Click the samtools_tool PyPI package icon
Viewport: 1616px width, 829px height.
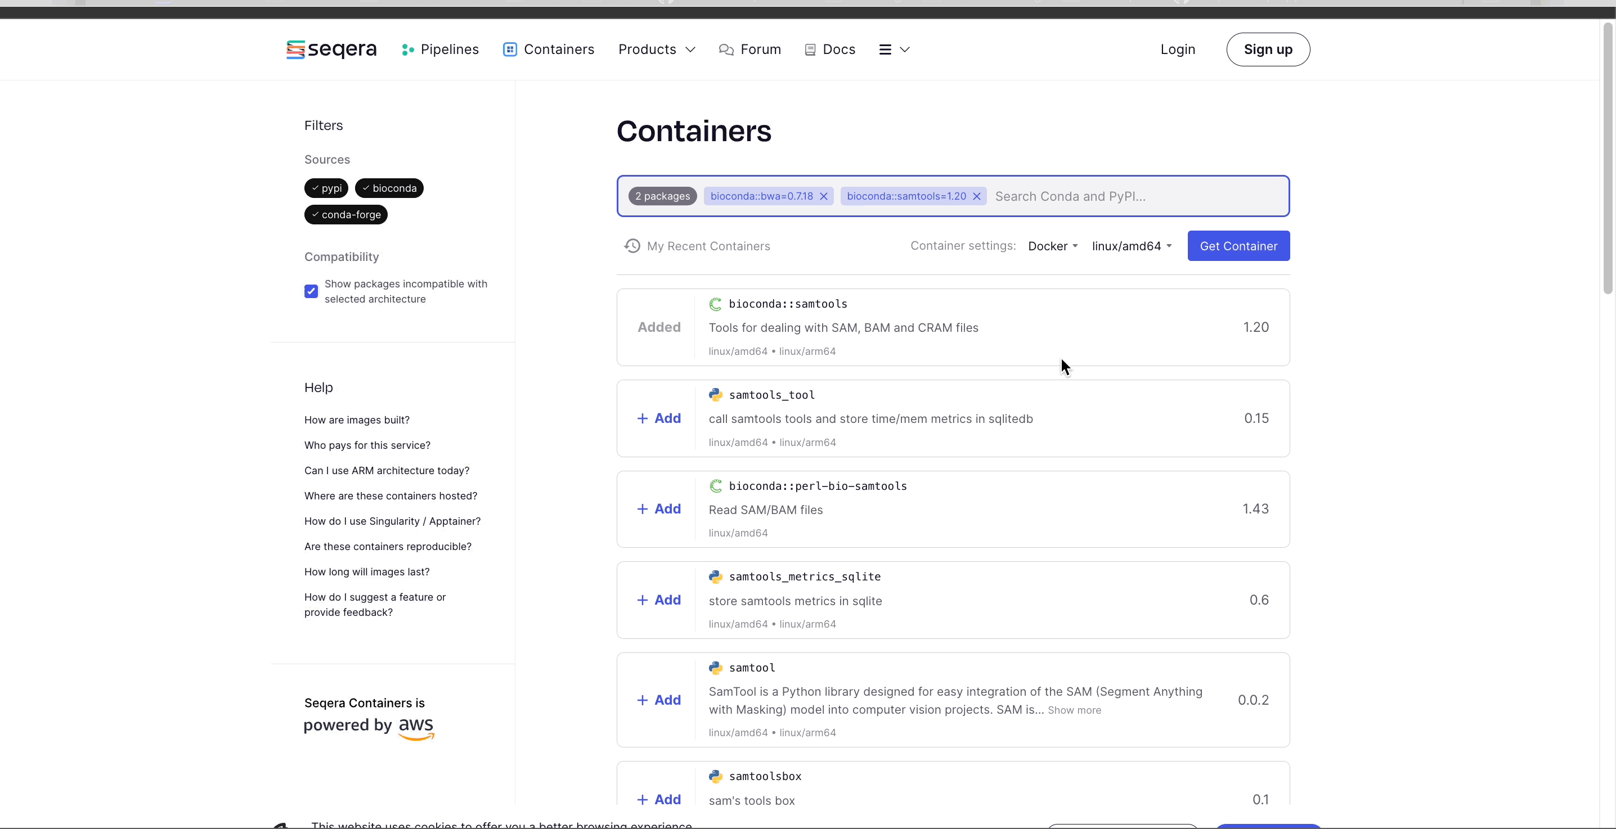(x=715, y=394)
